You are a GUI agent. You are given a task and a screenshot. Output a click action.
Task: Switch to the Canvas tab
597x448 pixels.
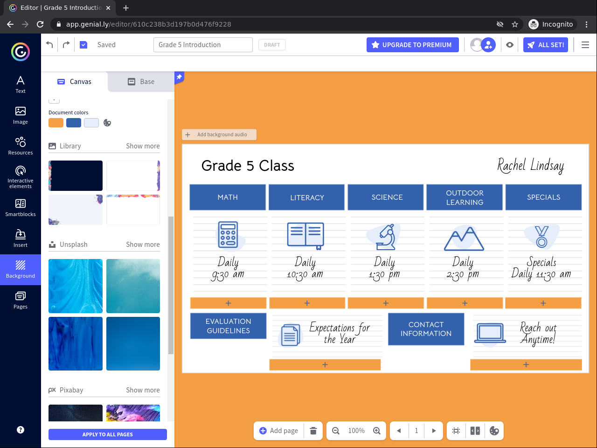(75, 82)
